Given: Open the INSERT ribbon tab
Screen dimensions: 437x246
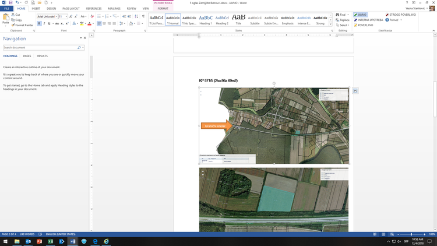Looking at the screenshot, I should click(x=36, y=9).
